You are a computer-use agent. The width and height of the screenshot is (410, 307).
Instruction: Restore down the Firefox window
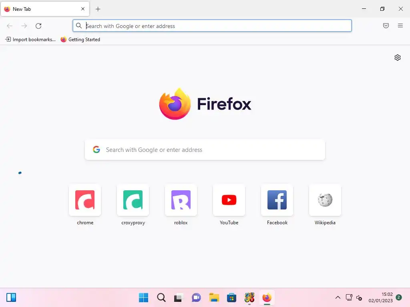click(382, 9)
